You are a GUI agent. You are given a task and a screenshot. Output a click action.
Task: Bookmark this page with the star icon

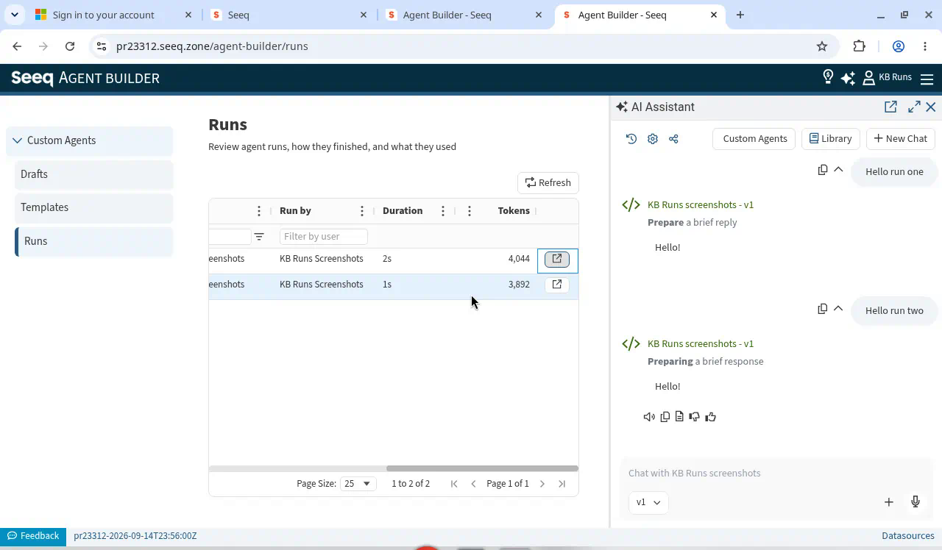point(822,46)
